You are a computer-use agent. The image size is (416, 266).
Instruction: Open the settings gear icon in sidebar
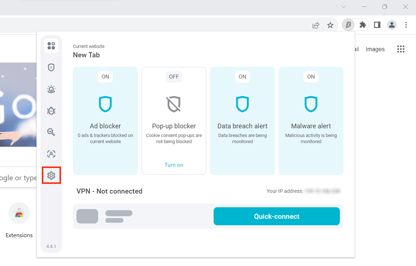coord(51,176)
